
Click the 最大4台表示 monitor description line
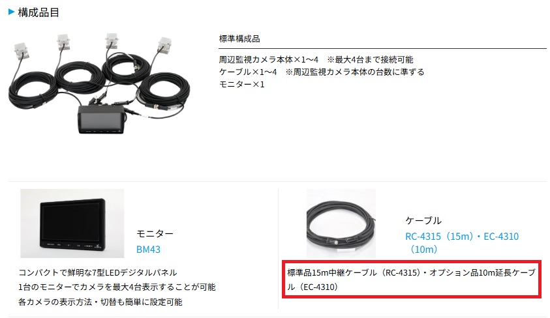117,287
